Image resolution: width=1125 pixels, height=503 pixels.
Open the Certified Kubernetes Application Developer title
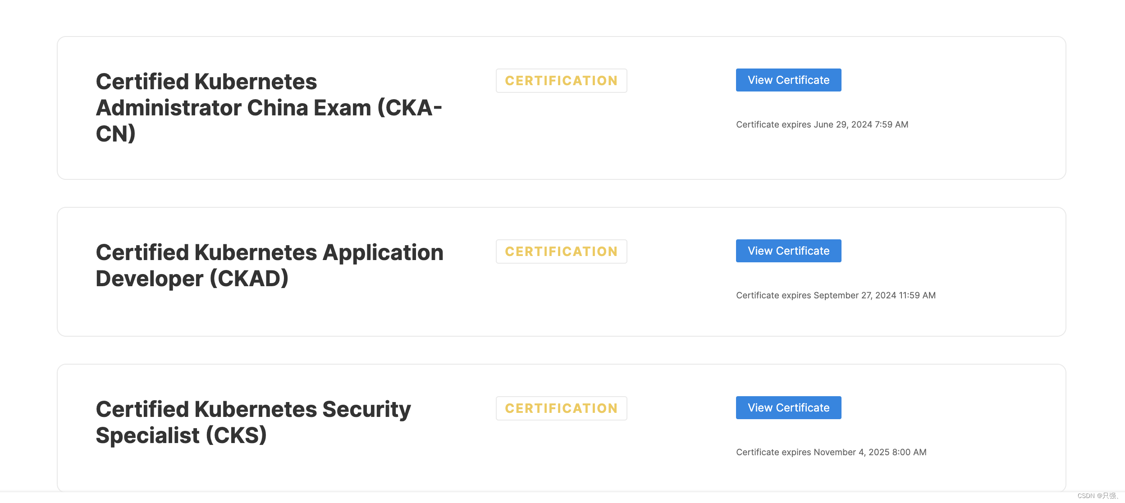pyautogui.click(x=269, y=265)
